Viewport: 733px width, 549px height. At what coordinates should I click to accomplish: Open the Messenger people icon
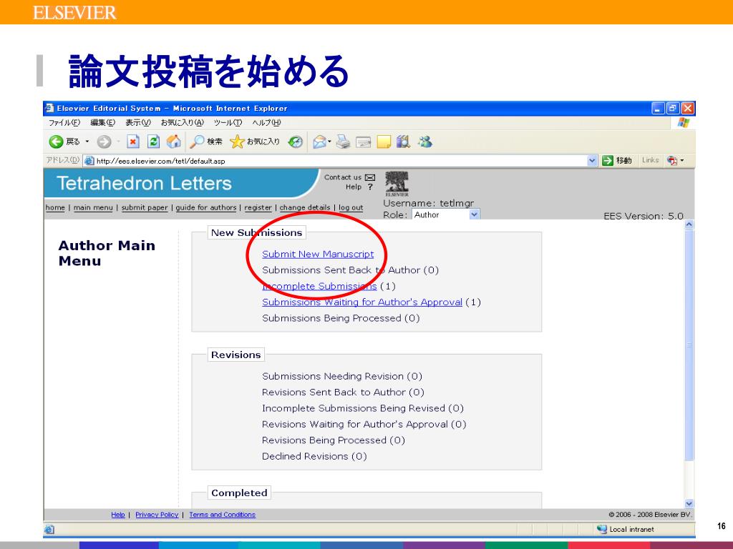(425, 142)
